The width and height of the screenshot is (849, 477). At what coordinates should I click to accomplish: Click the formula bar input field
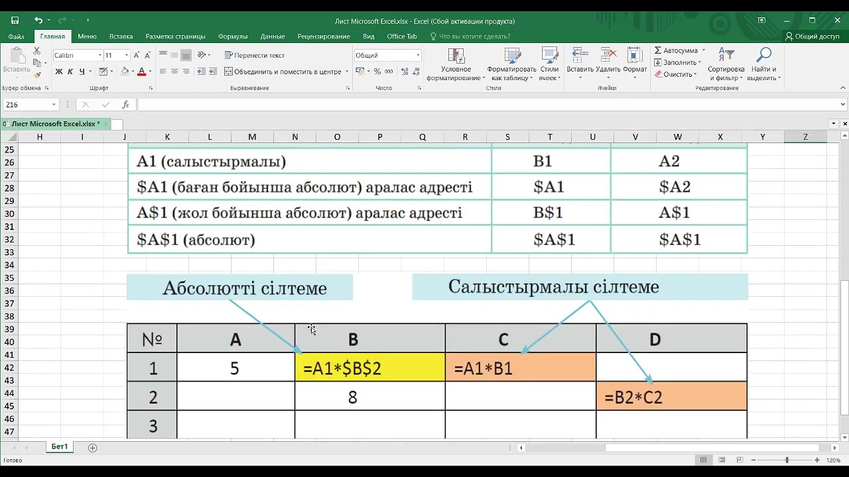point(488,105)
